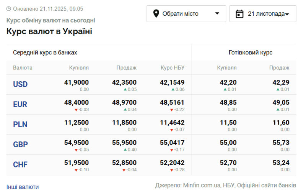The image size is (306, 192).
Task: Open the 'Інші валюти' link
Action: tap(23, 187)
